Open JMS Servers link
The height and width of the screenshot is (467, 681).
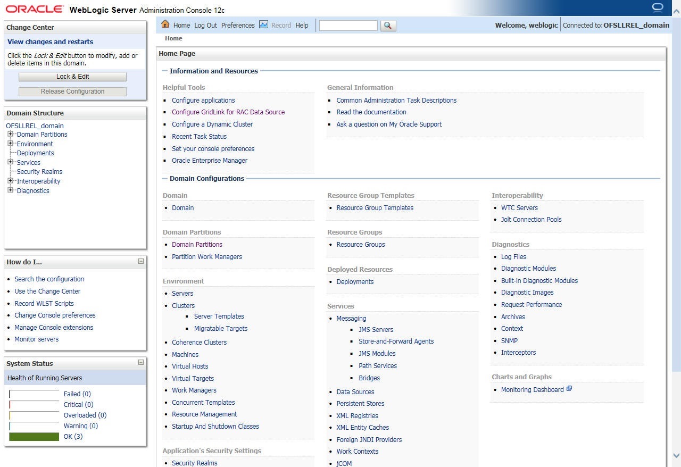[376, 330]
